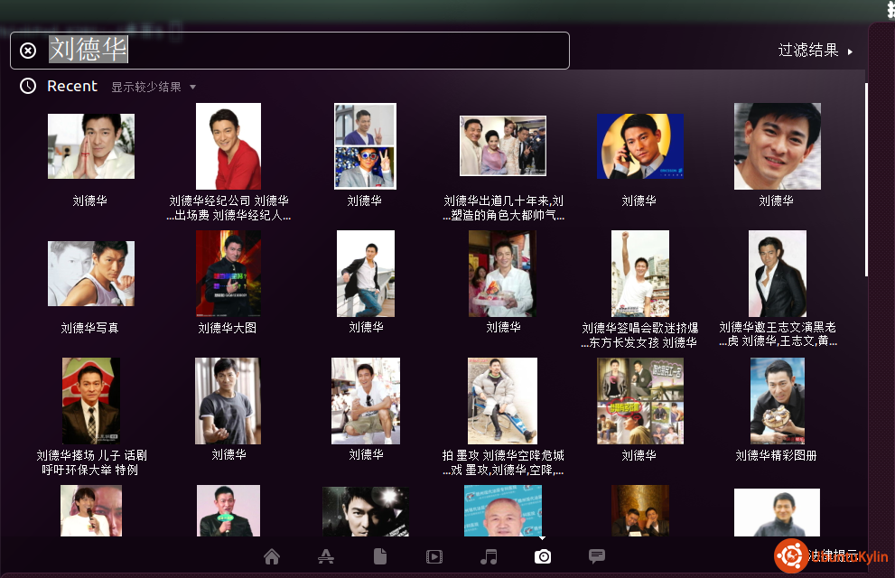Image resolution: width=895 pixels, height=578 pixels.
Task: Click the 刘德华出道几十年来 group photo
Action: point(502,146)
